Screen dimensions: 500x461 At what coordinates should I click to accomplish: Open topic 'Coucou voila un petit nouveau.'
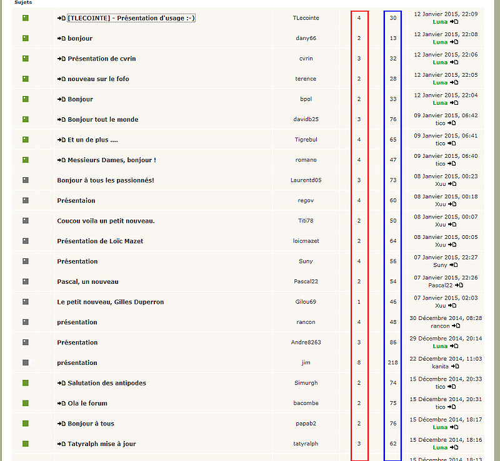click(x=106, y=221)
